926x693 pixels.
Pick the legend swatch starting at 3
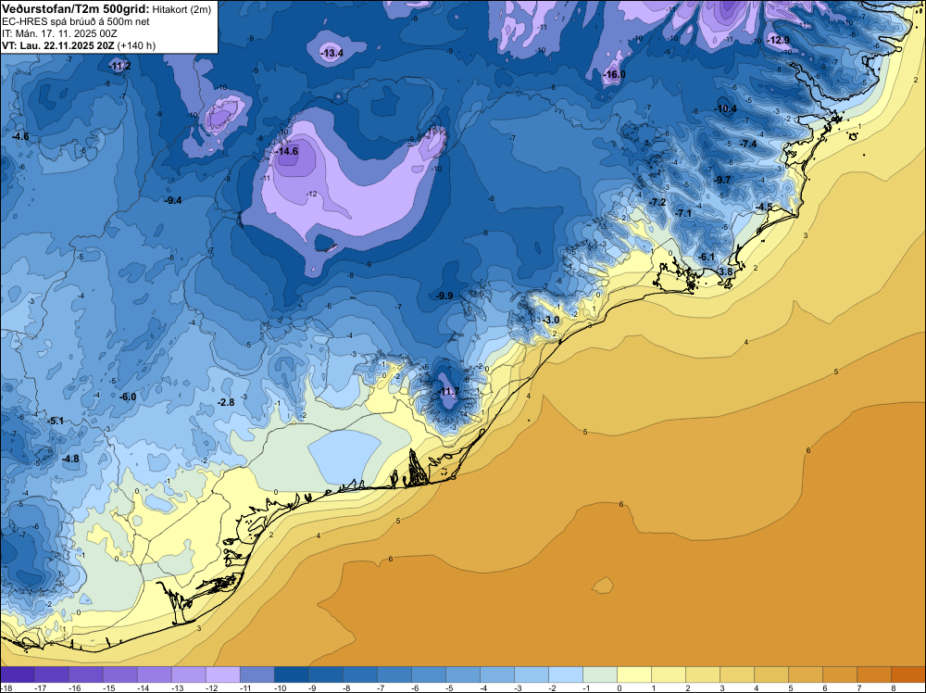click(736, 675)
